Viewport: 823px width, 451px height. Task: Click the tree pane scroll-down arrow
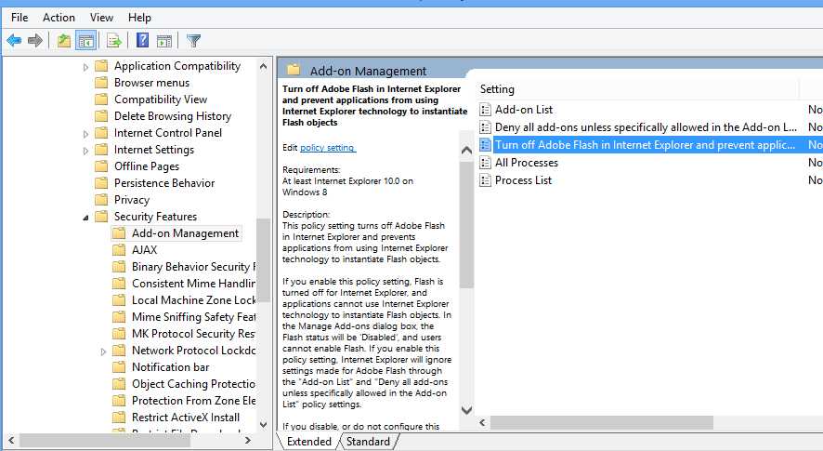coord(264,424)
